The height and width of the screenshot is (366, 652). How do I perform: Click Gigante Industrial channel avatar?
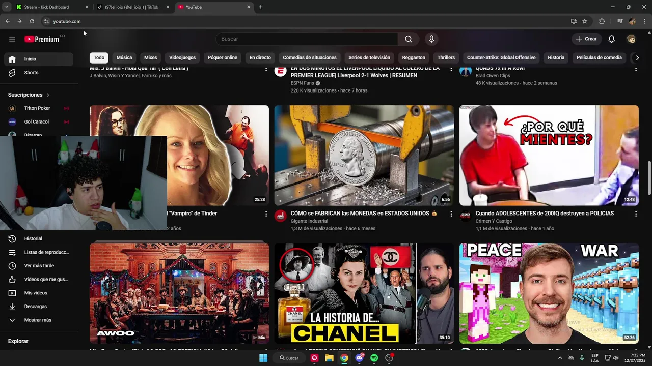coord(281,216)
